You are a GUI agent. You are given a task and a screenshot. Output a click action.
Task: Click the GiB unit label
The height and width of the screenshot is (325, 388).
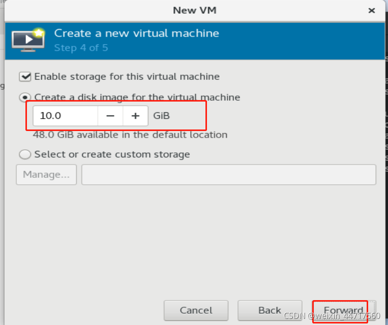(x=161, y=116)
